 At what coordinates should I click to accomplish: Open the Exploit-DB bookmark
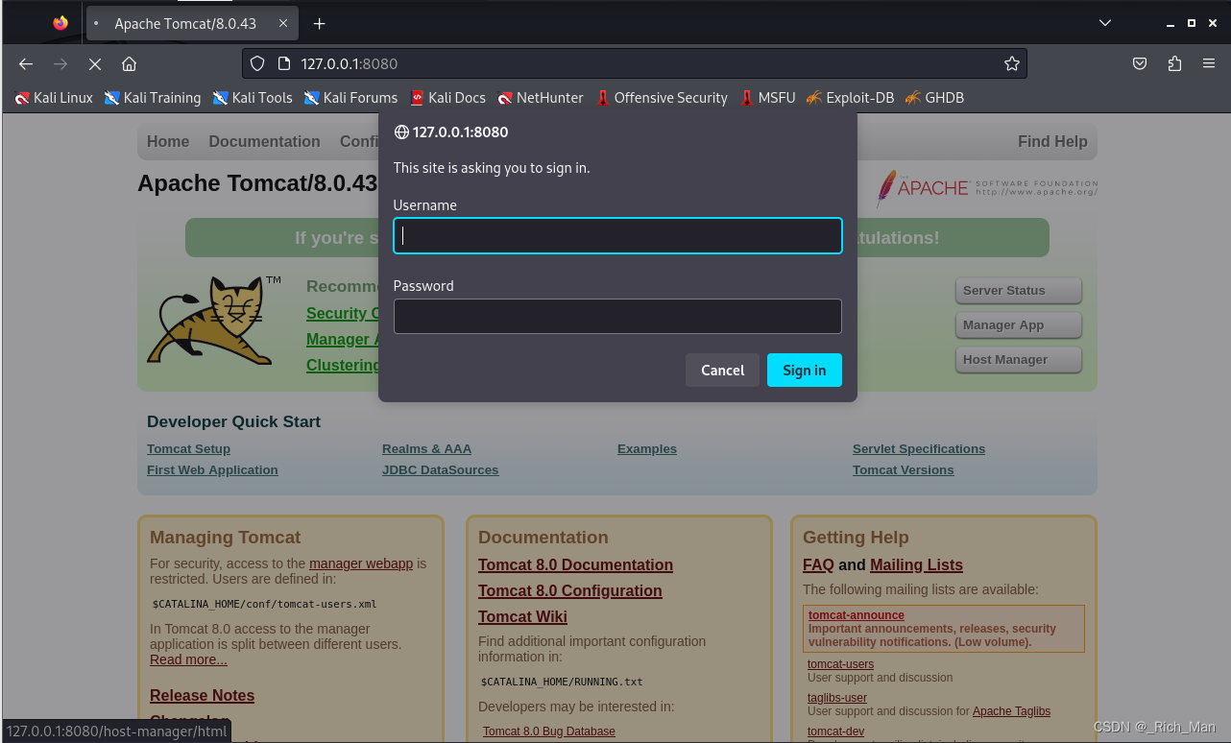[x=849, y=97]
